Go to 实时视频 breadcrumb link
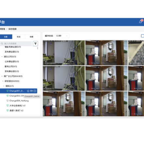 click(12, 29)
